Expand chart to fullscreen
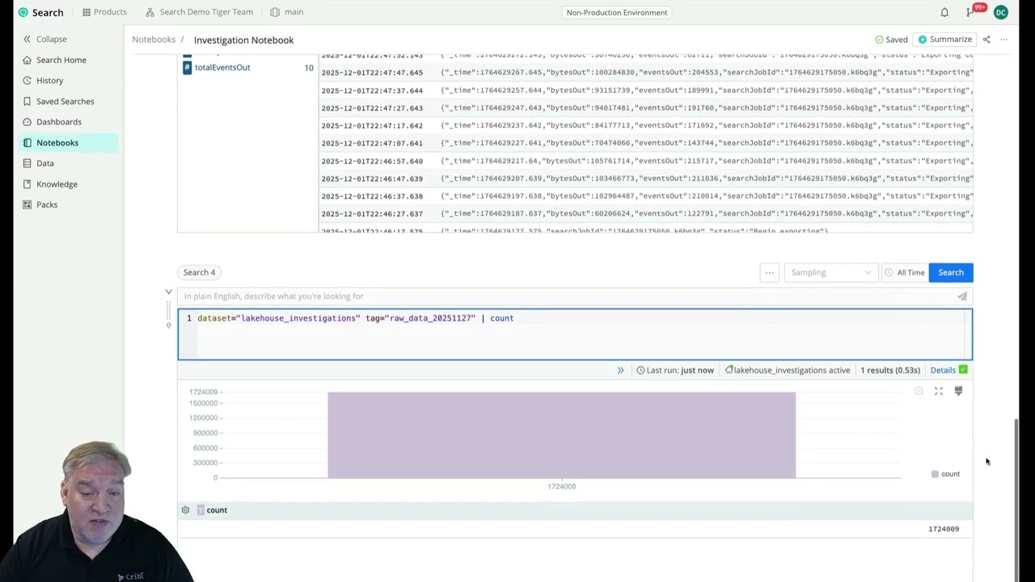The width and height of the screenshot is (1035, 582). click(939, 391)
